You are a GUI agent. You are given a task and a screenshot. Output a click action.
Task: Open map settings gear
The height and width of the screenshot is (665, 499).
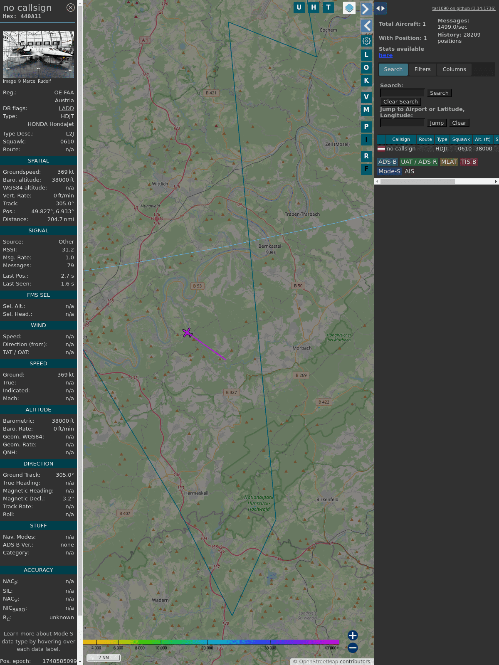point(366,41)
